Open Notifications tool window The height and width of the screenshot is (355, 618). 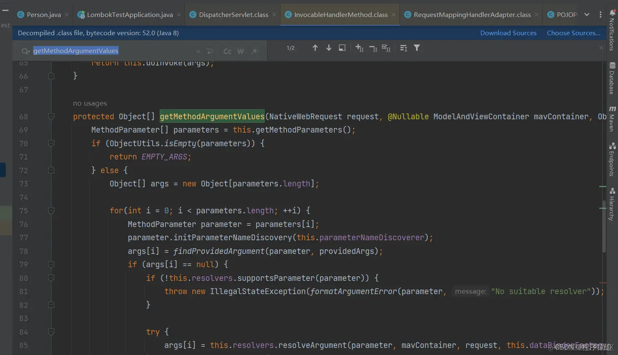[612, 30]
